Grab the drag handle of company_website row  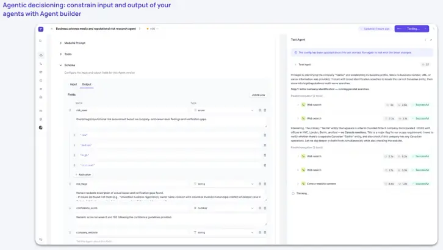70,232
